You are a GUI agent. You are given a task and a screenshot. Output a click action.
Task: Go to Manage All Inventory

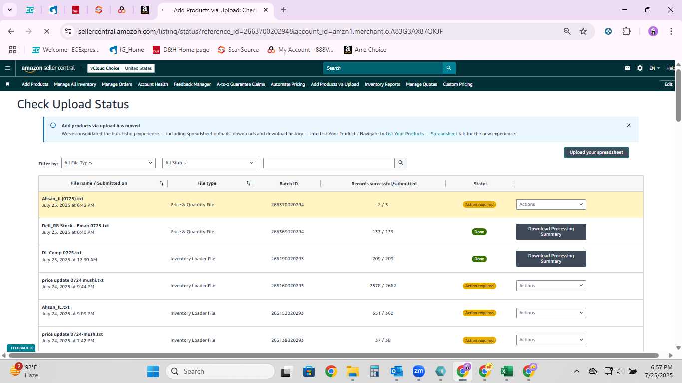(x=75, y=84)
